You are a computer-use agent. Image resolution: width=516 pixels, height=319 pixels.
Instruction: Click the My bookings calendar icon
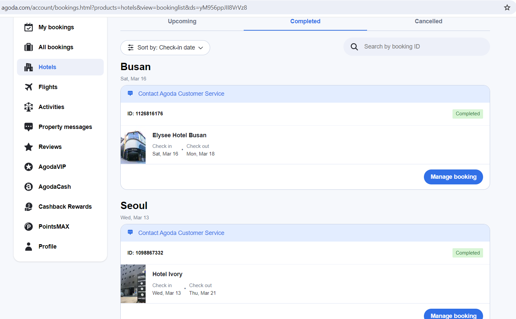click(x=29, y=27)
